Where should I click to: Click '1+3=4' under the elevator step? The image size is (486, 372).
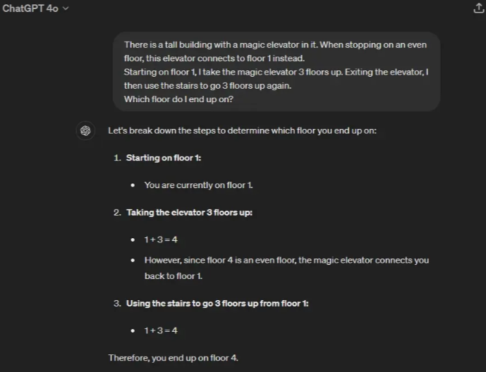click(161, 240)
